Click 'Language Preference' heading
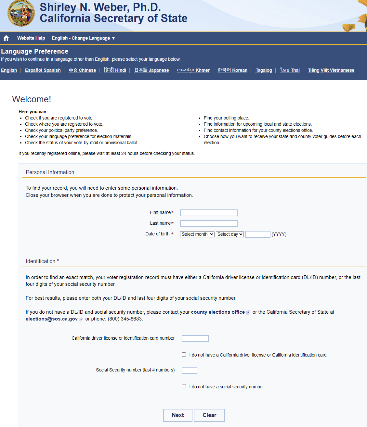 click(x=35, y=51)
